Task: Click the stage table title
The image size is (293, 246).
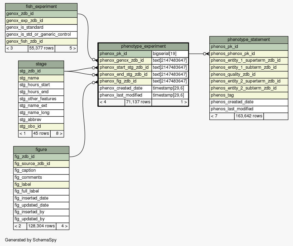Action: [41, 64]
